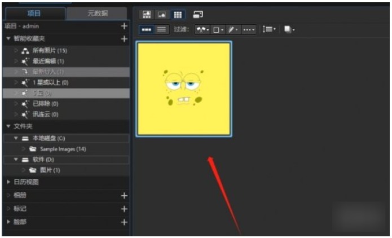Open the flag filter dropdown
This screenshot has width=392, height=238.
[202, 30]
